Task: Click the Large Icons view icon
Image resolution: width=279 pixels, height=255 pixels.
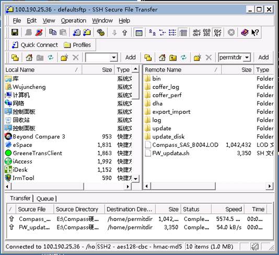Action: (x=152, y=32)
